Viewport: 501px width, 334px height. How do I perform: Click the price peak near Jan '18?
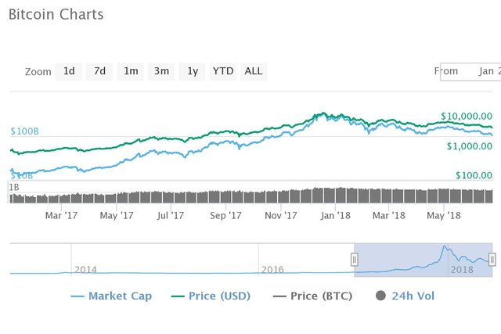click(x=323, y=113)
